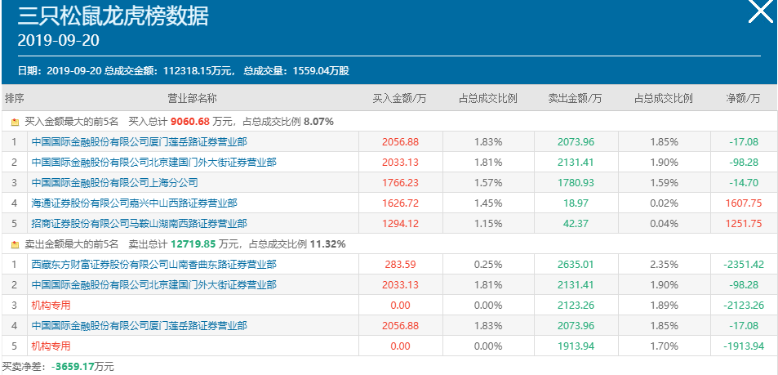The image size is (778, 375).
Task: Select net amount 1607.75
Action: tap(744, 203)
